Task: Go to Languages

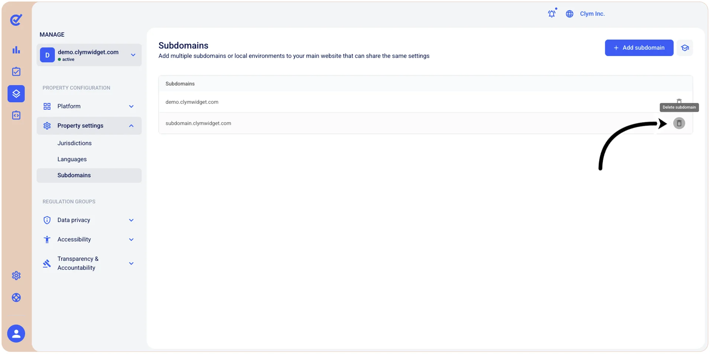Action: point(72,159)
